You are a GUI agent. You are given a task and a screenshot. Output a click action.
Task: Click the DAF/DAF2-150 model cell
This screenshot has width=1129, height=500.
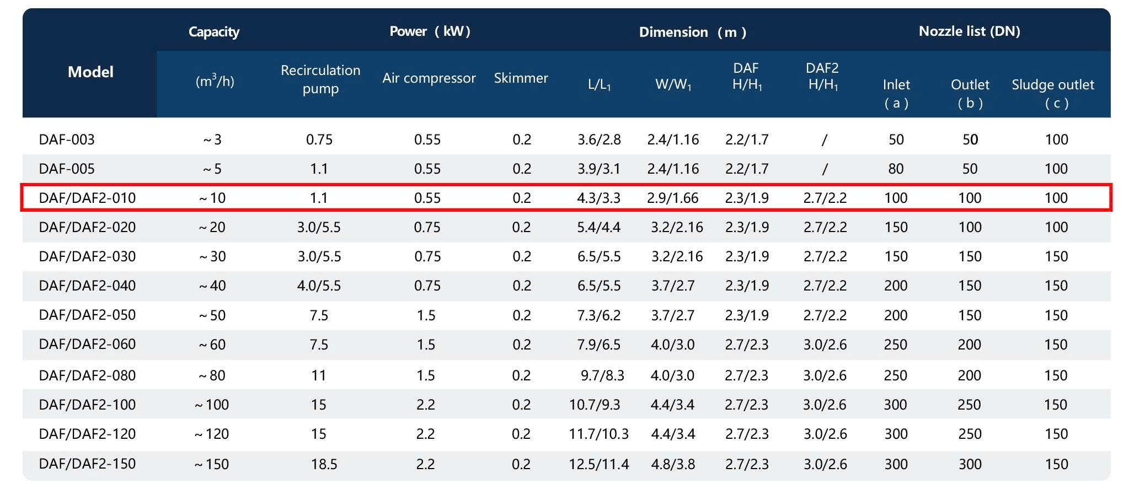coord(87,464)
